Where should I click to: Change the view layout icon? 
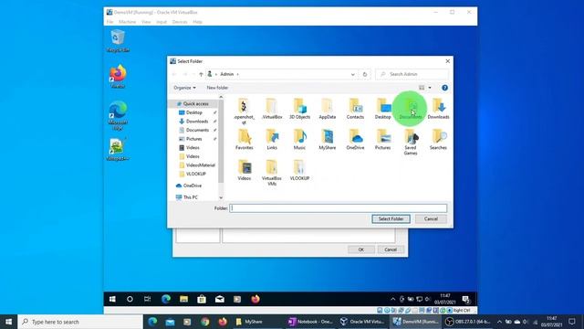422,88
